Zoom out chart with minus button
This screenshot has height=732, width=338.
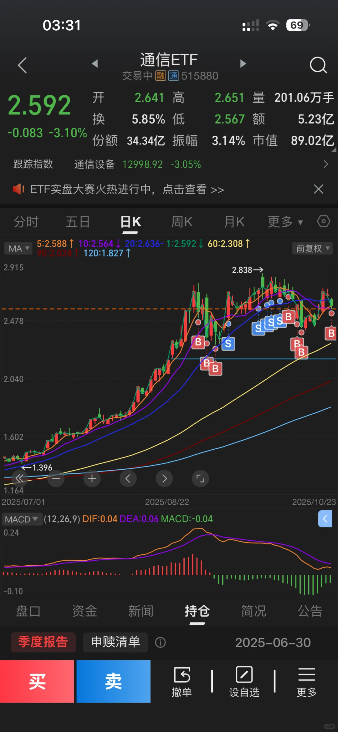click(x=56, y=478)
